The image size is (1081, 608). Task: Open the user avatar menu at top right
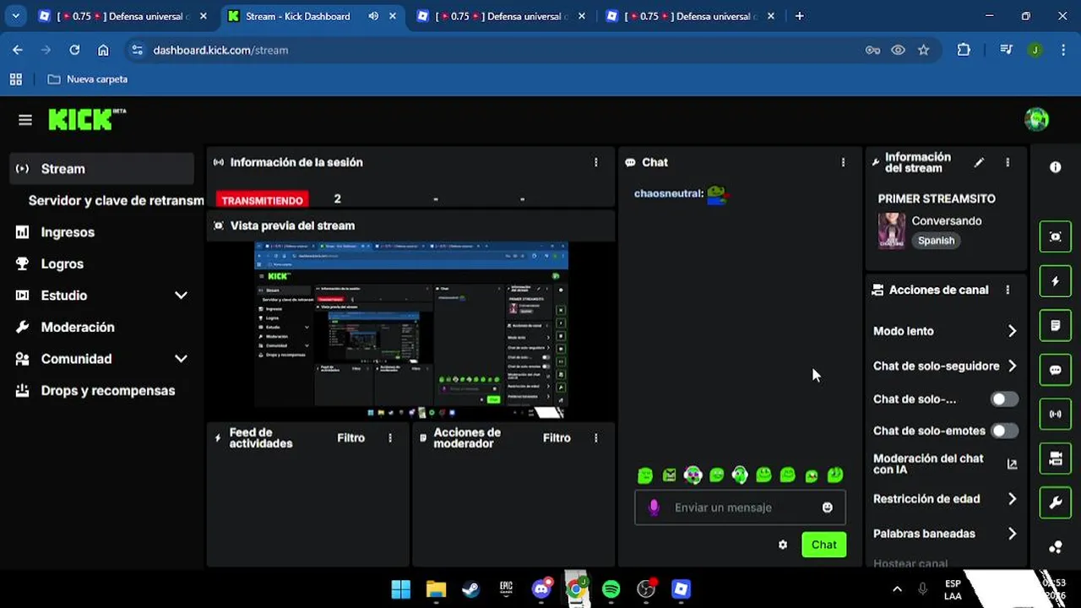pyautogui.click(x=1036, y=120)
